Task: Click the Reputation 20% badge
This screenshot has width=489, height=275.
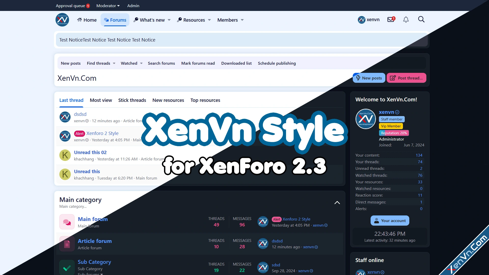Action: click(x=393, y=133)
